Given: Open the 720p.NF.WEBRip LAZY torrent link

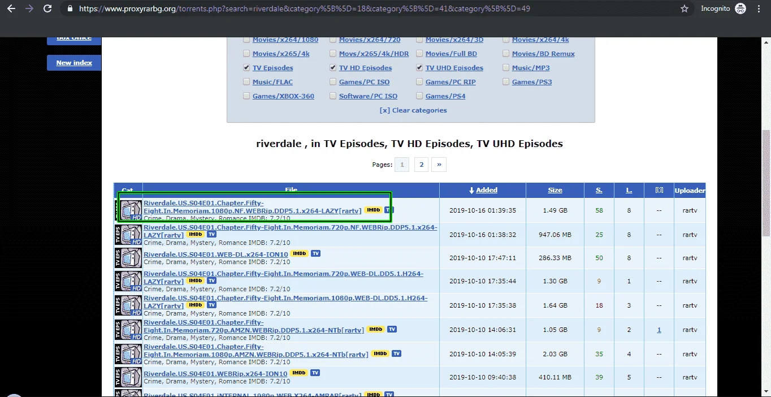Looking at the screenshot, I should (291, 231).
